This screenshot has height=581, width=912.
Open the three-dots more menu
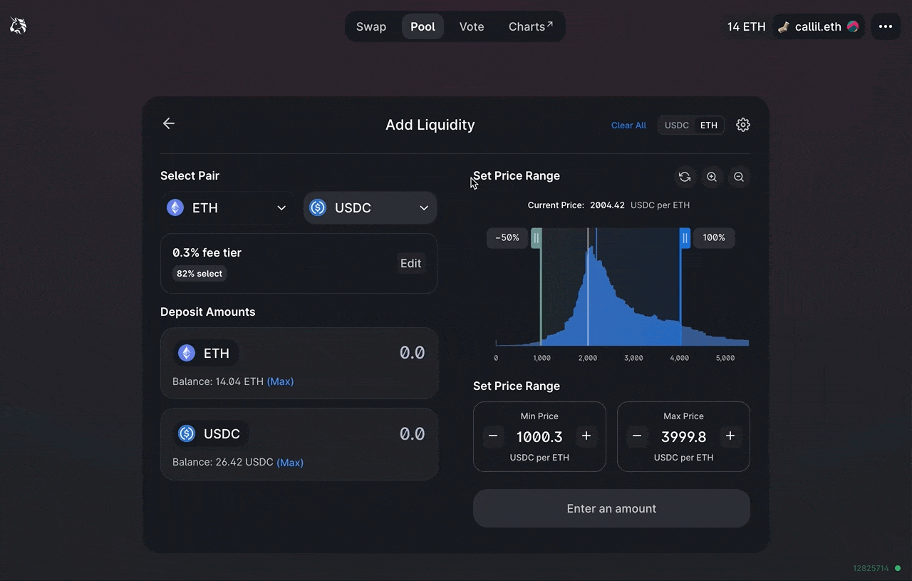click(x=885, y=26)
